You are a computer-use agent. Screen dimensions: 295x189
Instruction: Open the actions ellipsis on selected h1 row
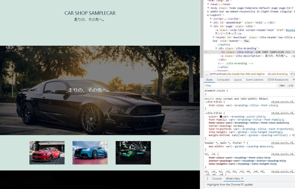point(205,52)
